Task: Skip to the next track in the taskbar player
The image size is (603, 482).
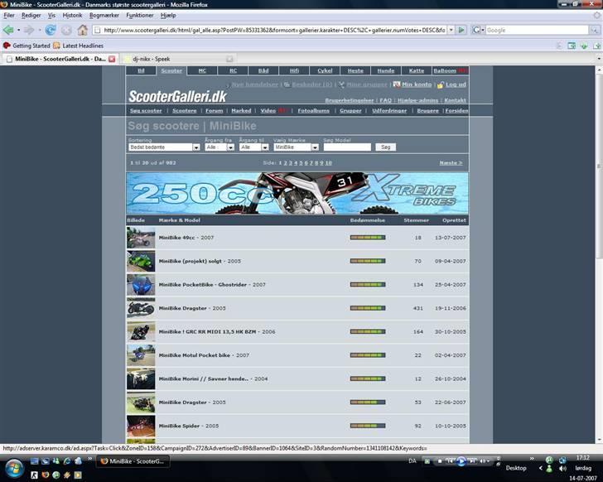Action: [x=473, y=460]
